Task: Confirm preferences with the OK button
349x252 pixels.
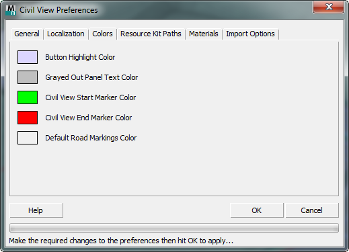Action: [x=257, y=210]
